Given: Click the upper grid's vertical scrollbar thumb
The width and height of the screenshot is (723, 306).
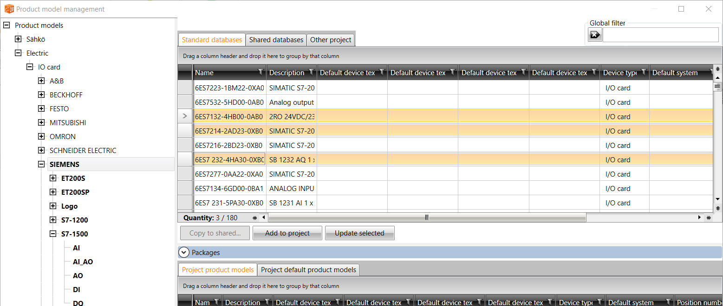Looking at the screenshot, I should point(717,86).
